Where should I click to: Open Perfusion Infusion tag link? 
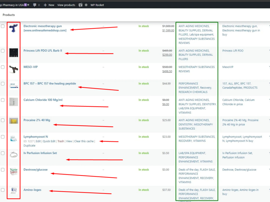[x=233, y=157]
